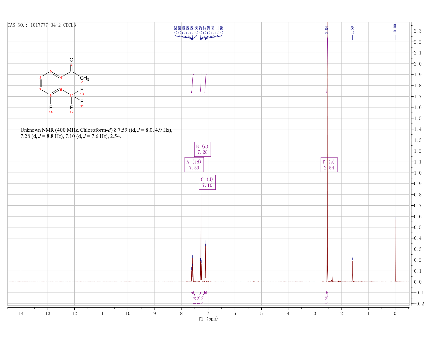Click the integral value 1.01
Viewport: 446px width, 344px height.
coord(194,300)
